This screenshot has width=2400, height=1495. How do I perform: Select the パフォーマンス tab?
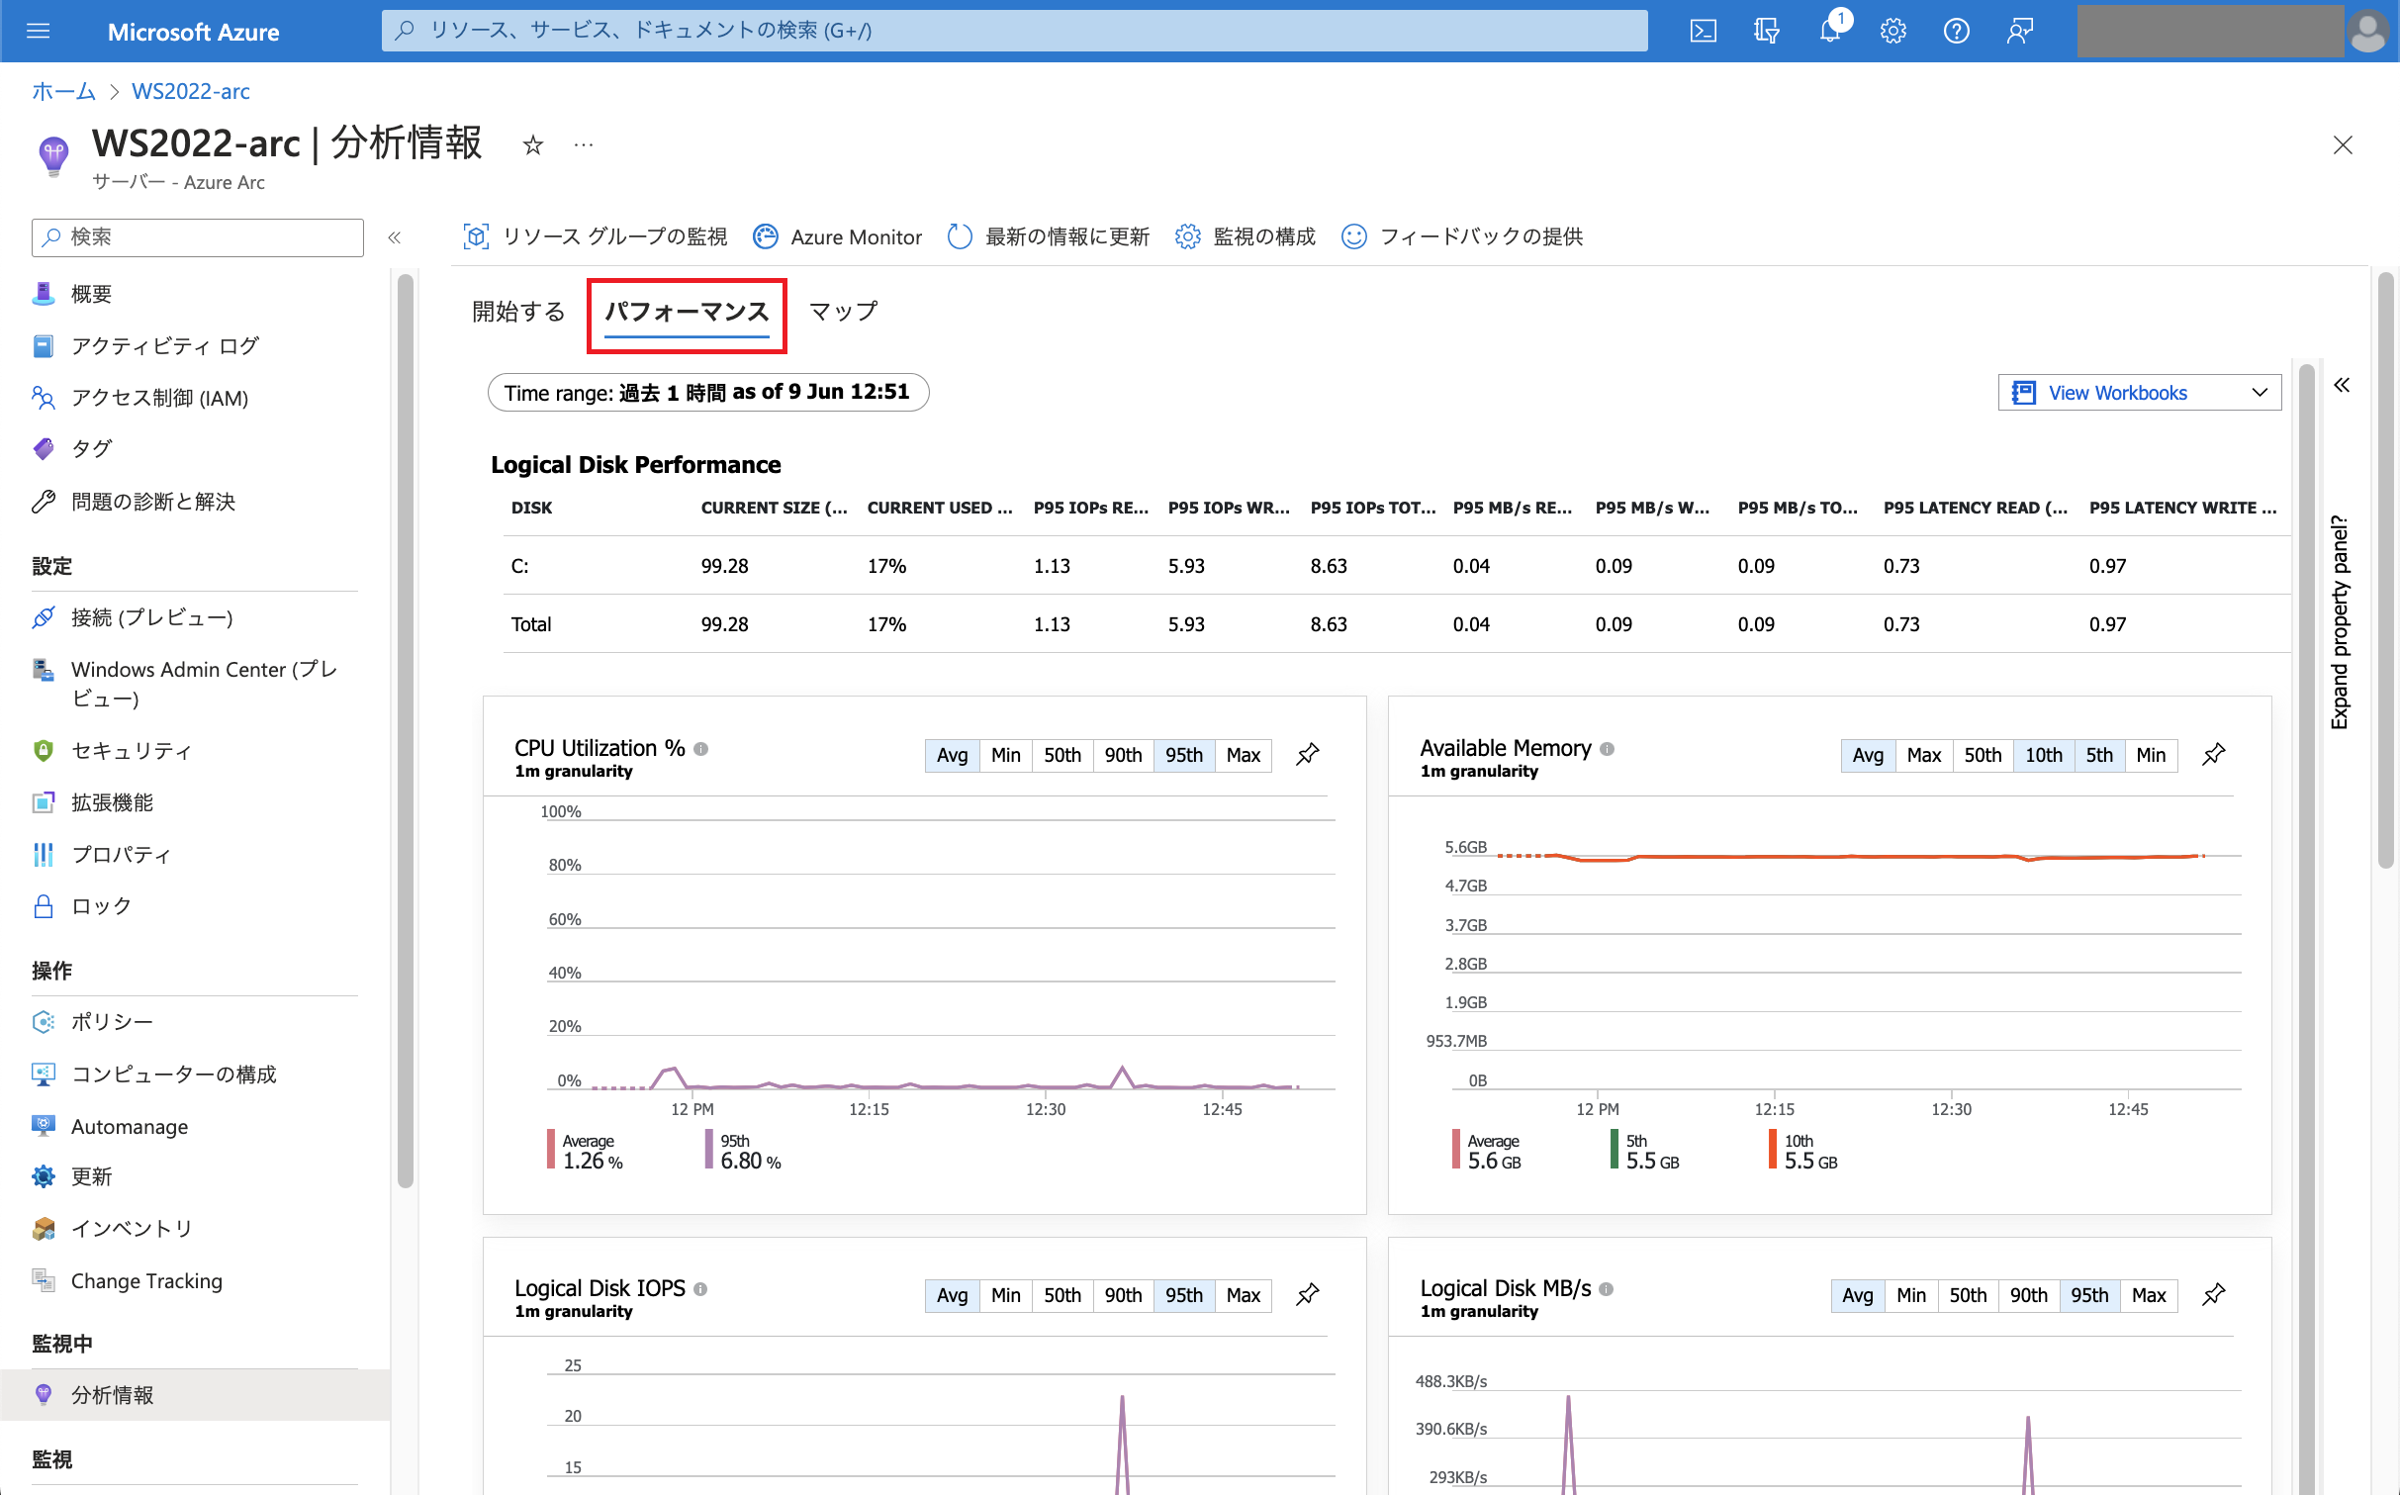click(687, 313)
